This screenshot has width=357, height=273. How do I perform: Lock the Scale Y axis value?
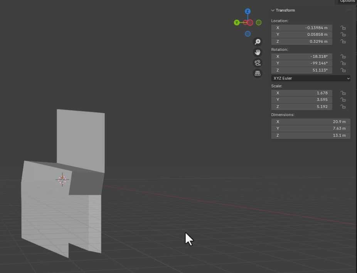[343, 99]
